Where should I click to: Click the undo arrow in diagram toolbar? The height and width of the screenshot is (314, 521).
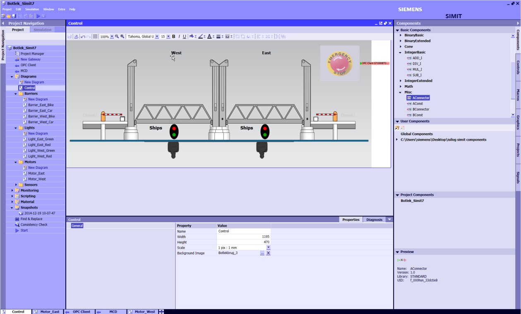[x=83, y=36]
